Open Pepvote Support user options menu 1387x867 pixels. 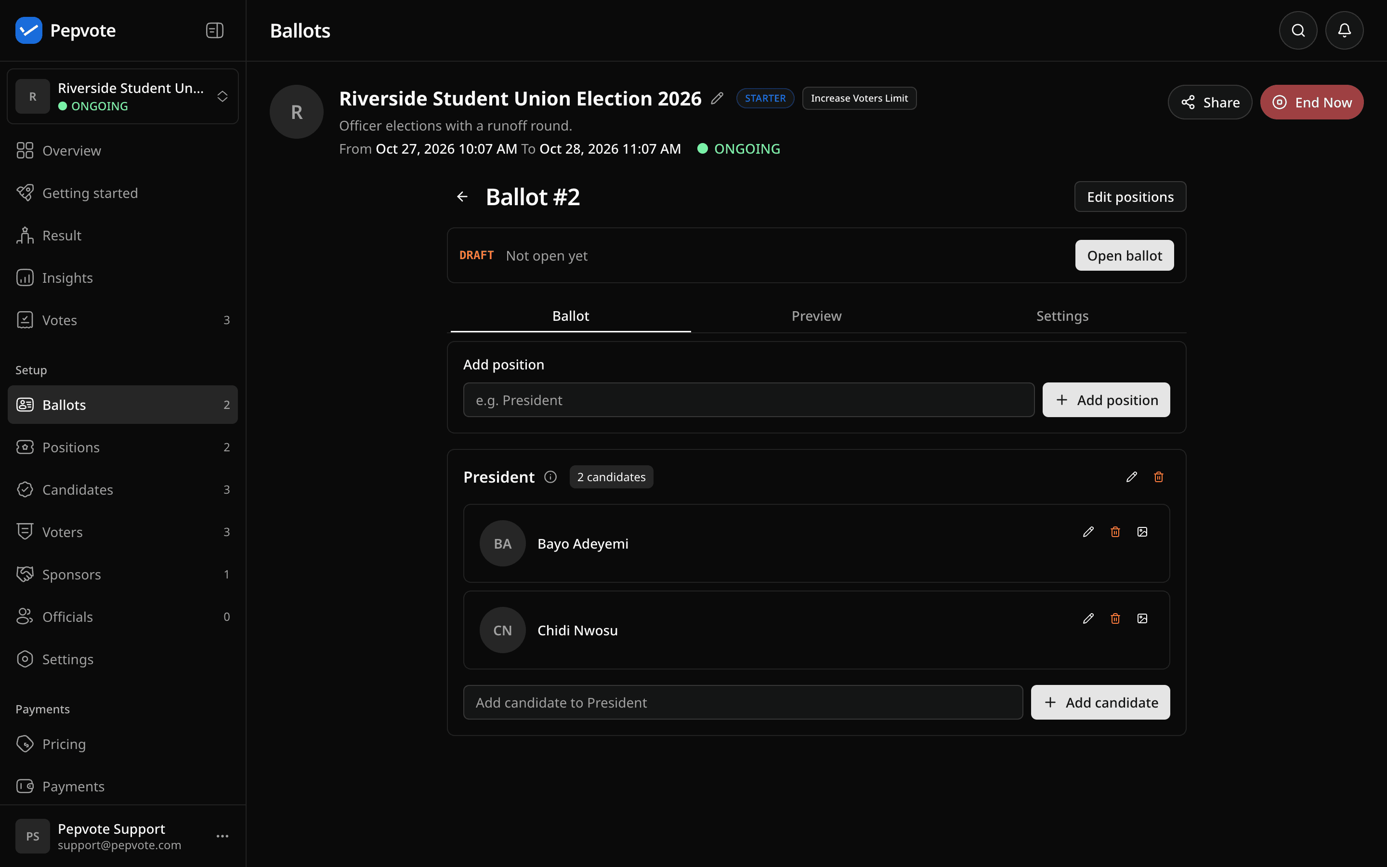tap(222, 836)
